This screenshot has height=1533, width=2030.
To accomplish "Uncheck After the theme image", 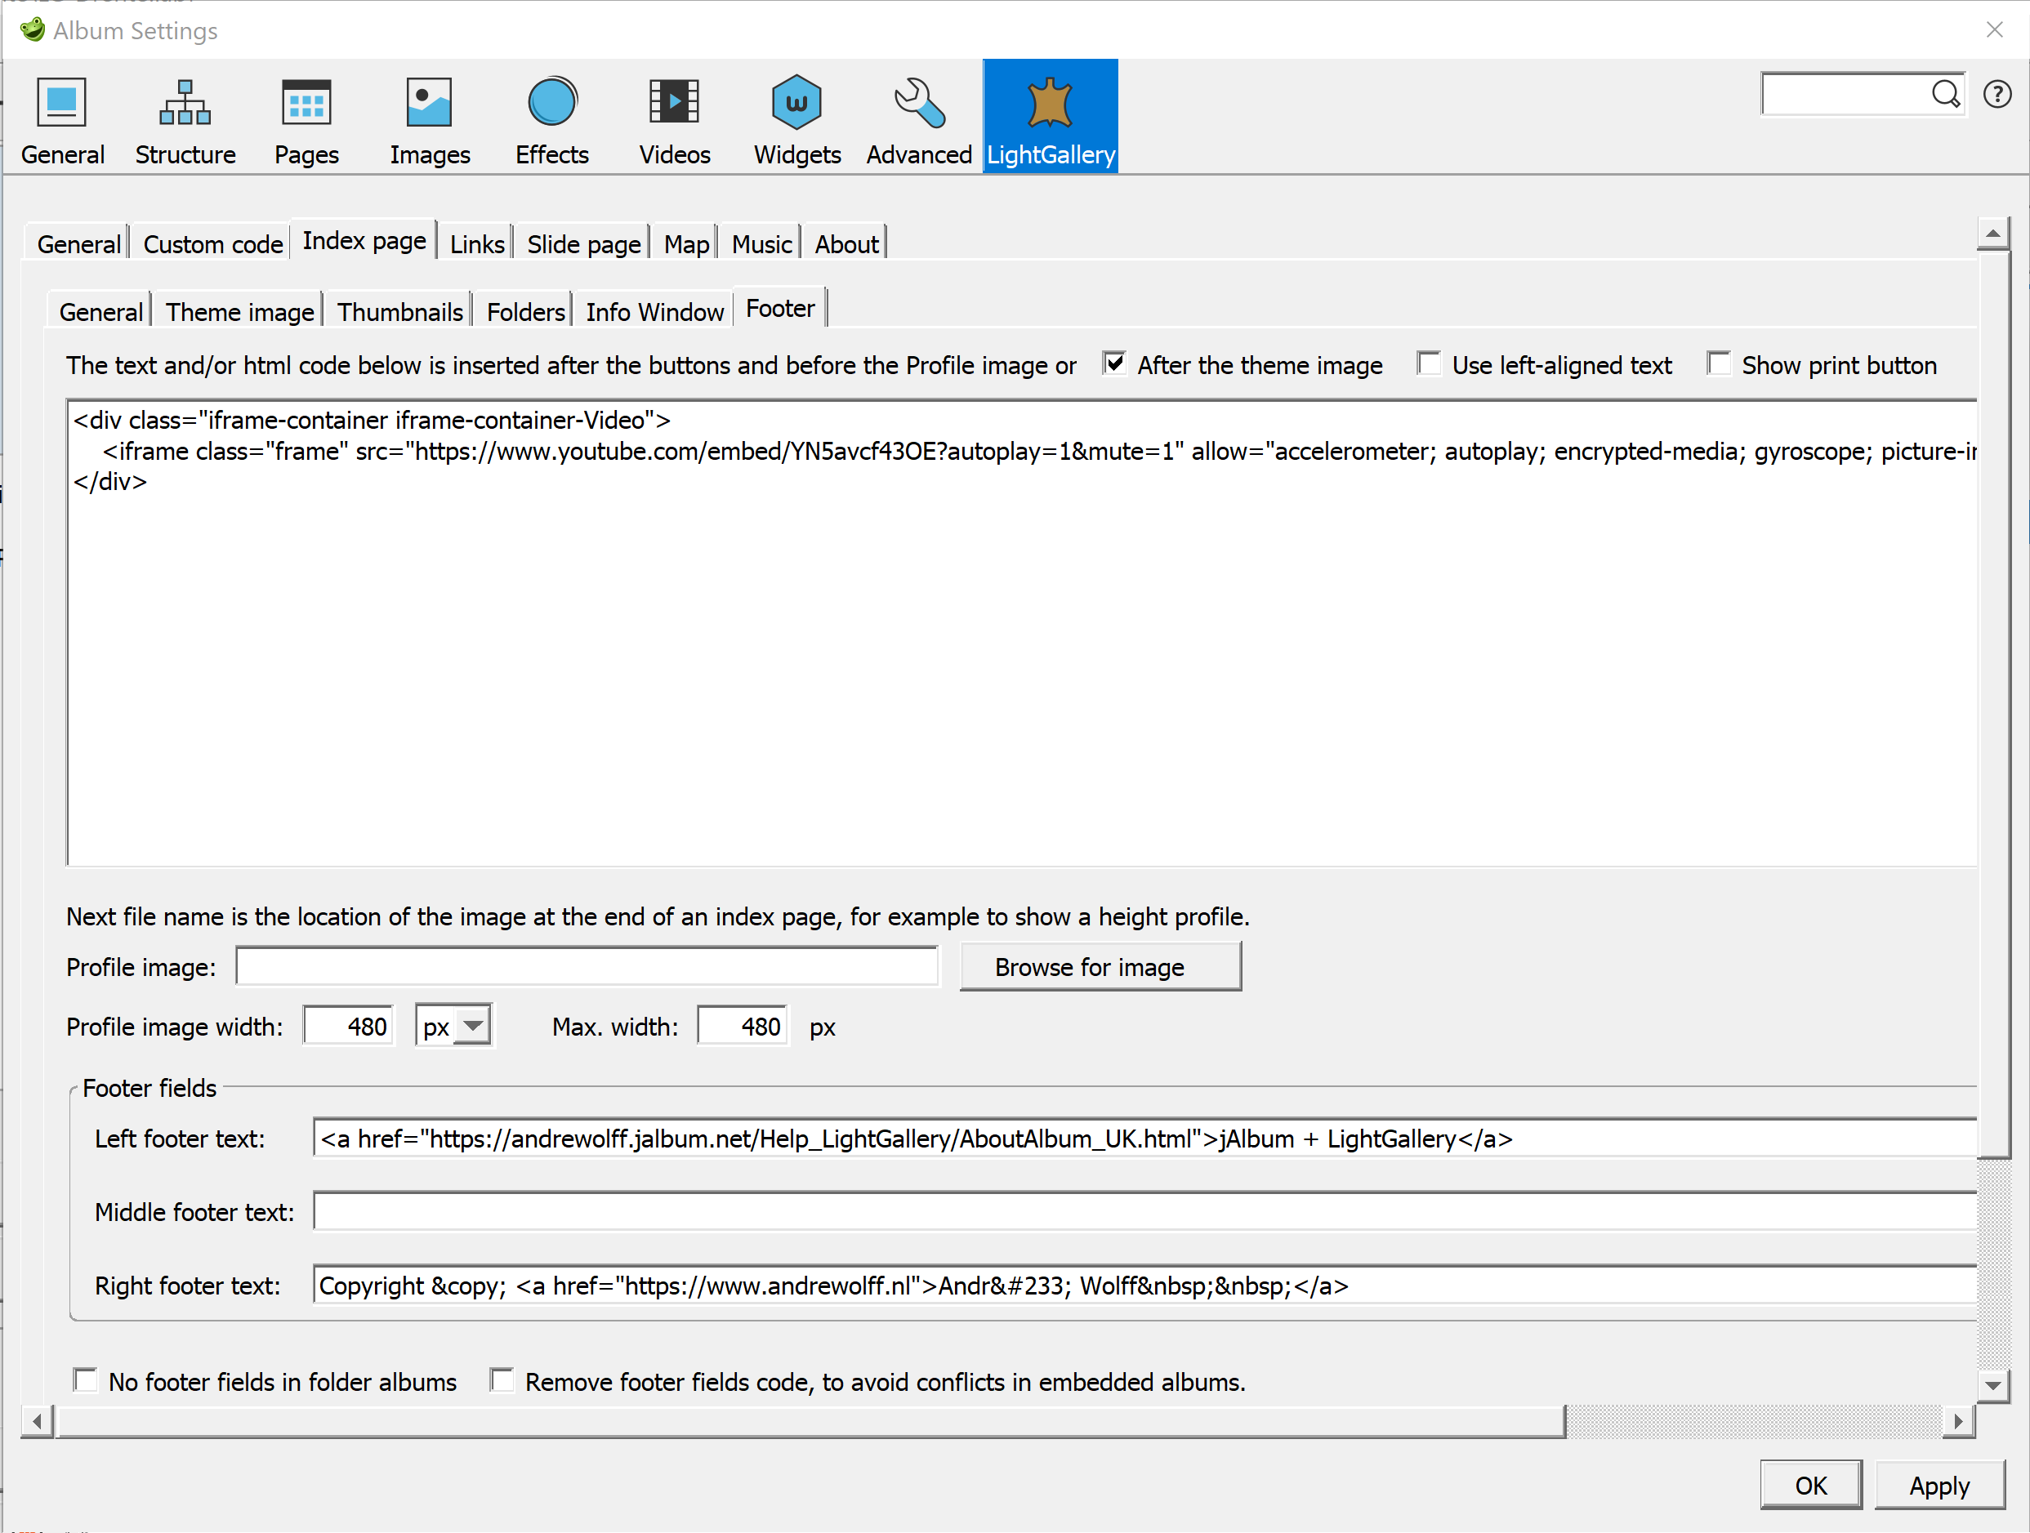I will 1113,363.
